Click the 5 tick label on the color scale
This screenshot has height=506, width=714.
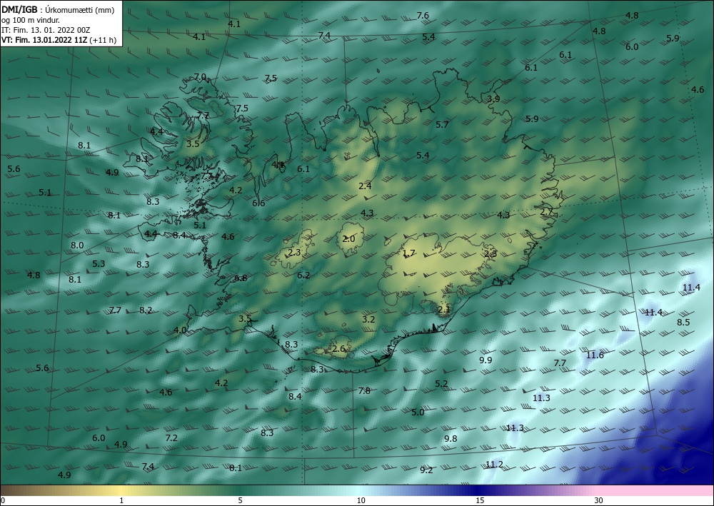pos(240,500)
